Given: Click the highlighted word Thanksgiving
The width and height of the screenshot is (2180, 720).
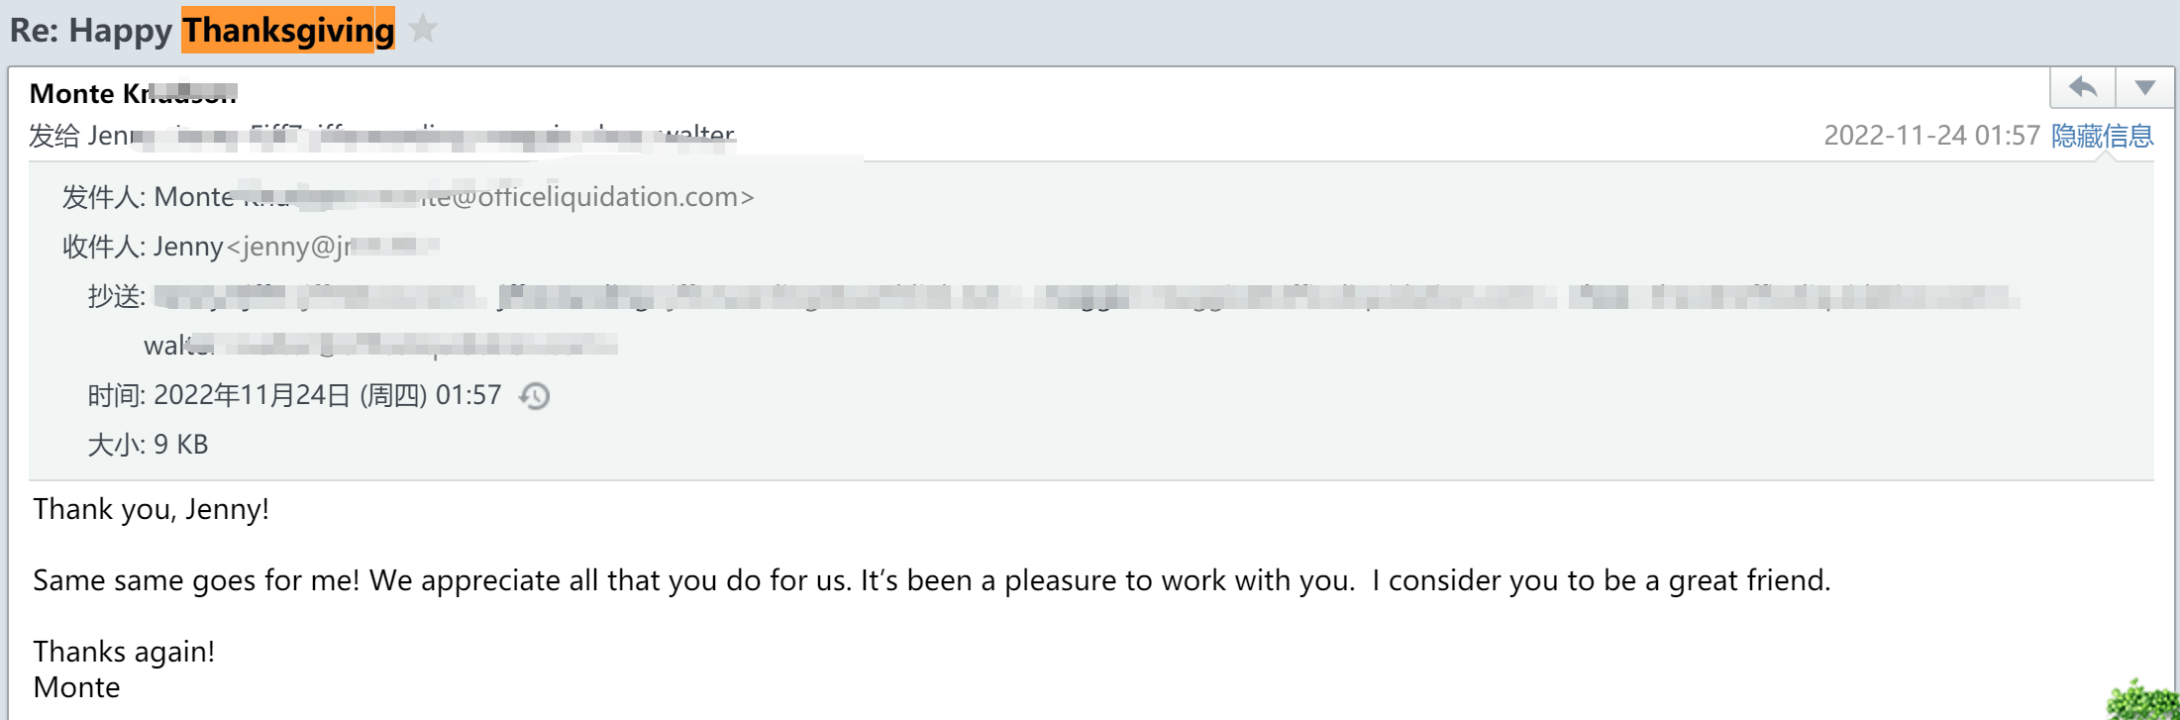Looking at the screenshot, I should point(288,31).
